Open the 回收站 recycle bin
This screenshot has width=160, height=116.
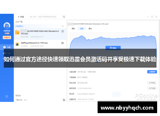point(18,95)
